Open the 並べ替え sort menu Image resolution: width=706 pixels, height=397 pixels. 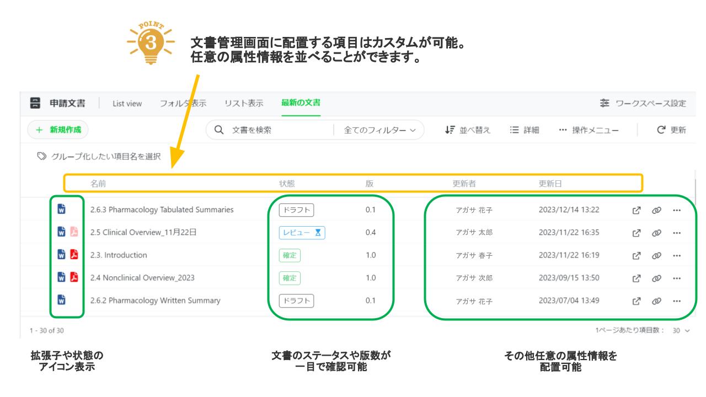coord(468,130)
